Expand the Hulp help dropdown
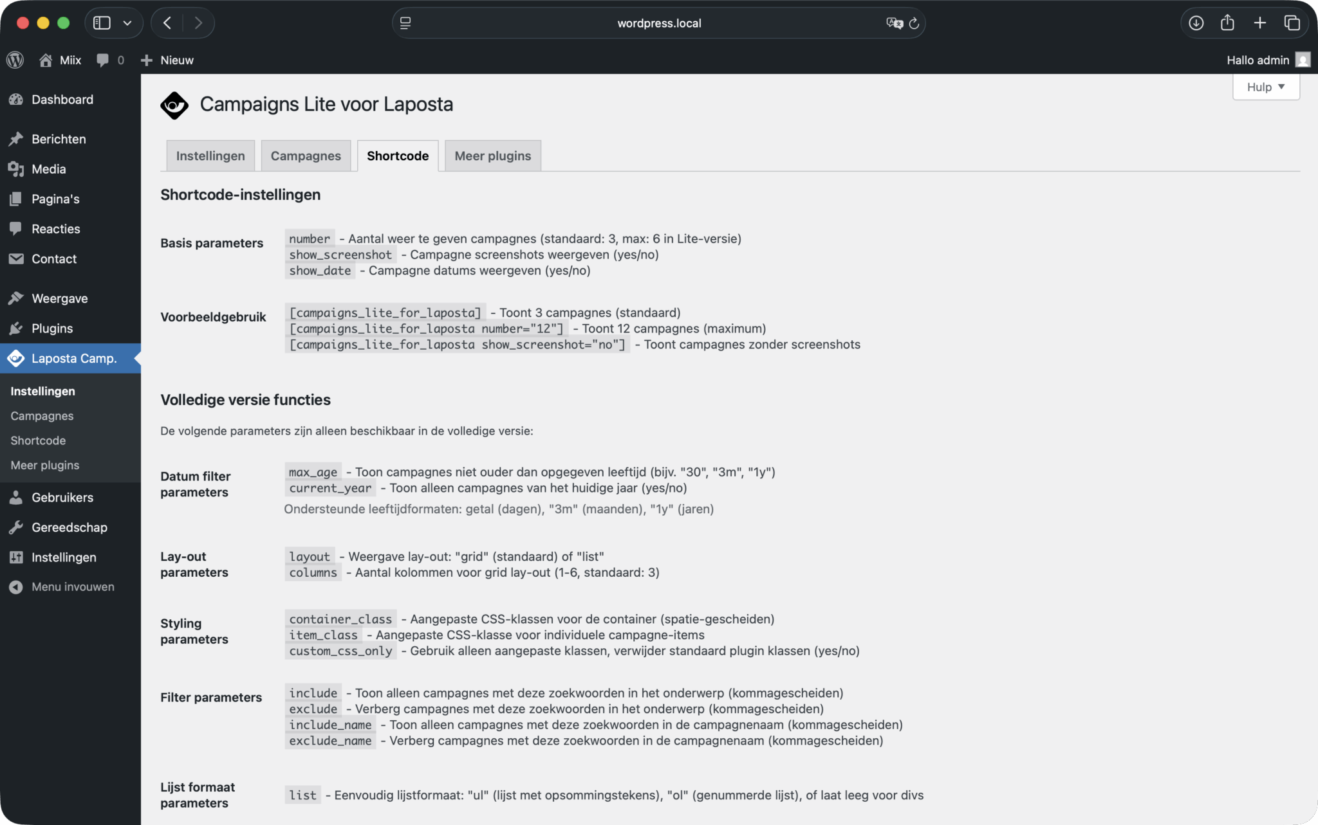The image size is (1318, 825). [x=1266, y=87]
